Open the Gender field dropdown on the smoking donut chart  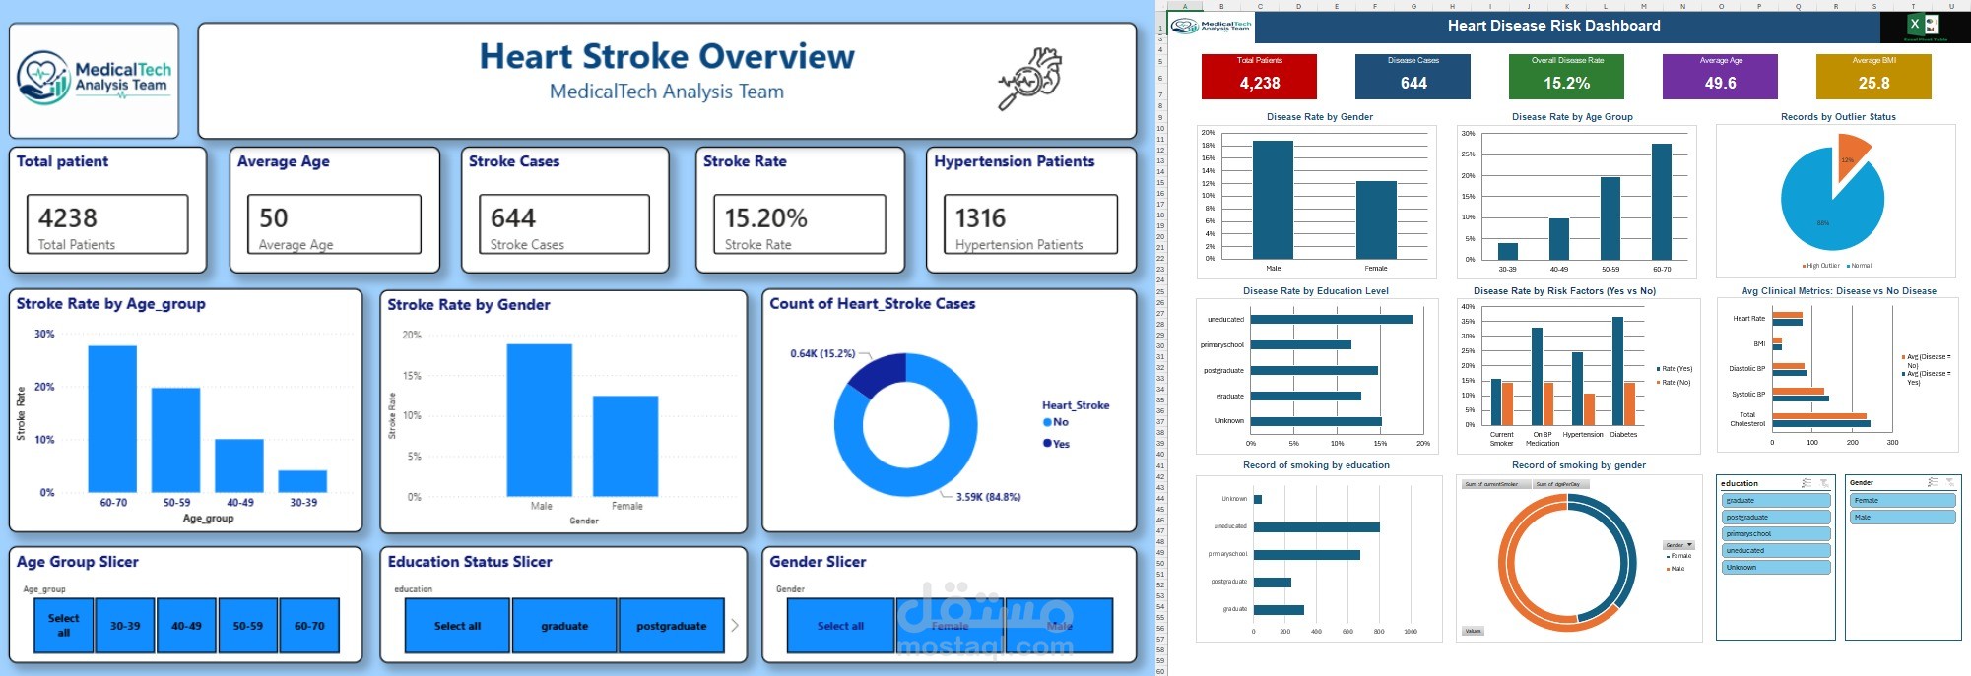pyautogui.click(x=1678, y=545)
